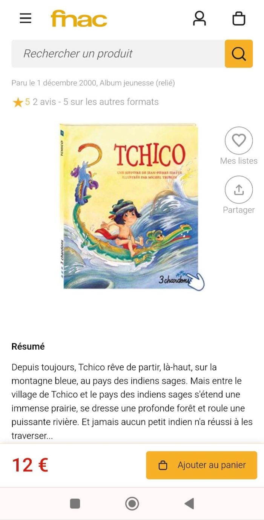Add Tchico to Mes listes heart icon

click(x=239, y=141)
